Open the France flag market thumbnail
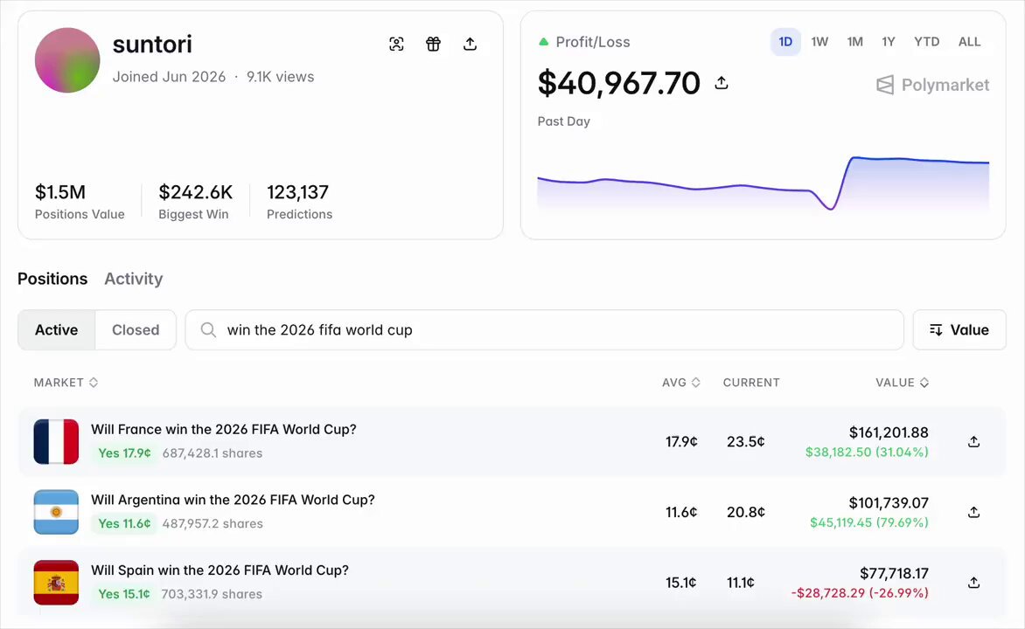This screenshot has width=1025, height=629. point(56,441)
